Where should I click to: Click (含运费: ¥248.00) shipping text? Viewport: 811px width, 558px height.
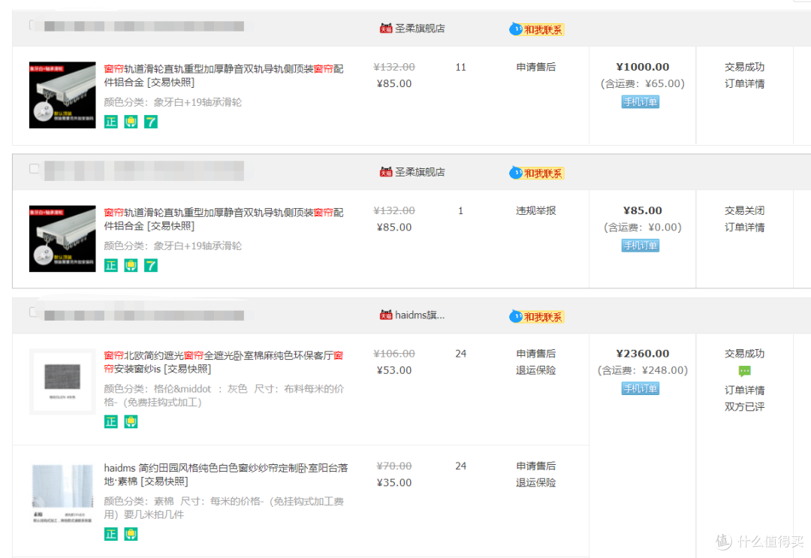(642, 370)
